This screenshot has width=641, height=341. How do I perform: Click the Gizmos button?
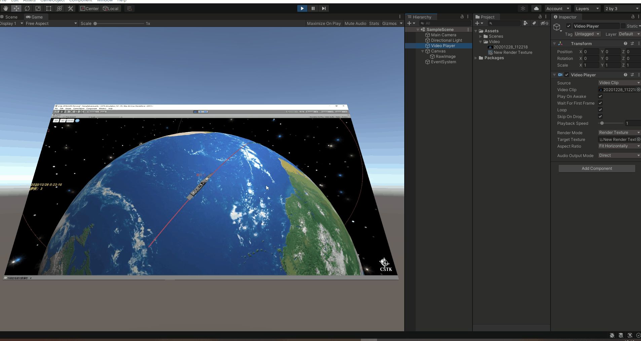point(389,23)
